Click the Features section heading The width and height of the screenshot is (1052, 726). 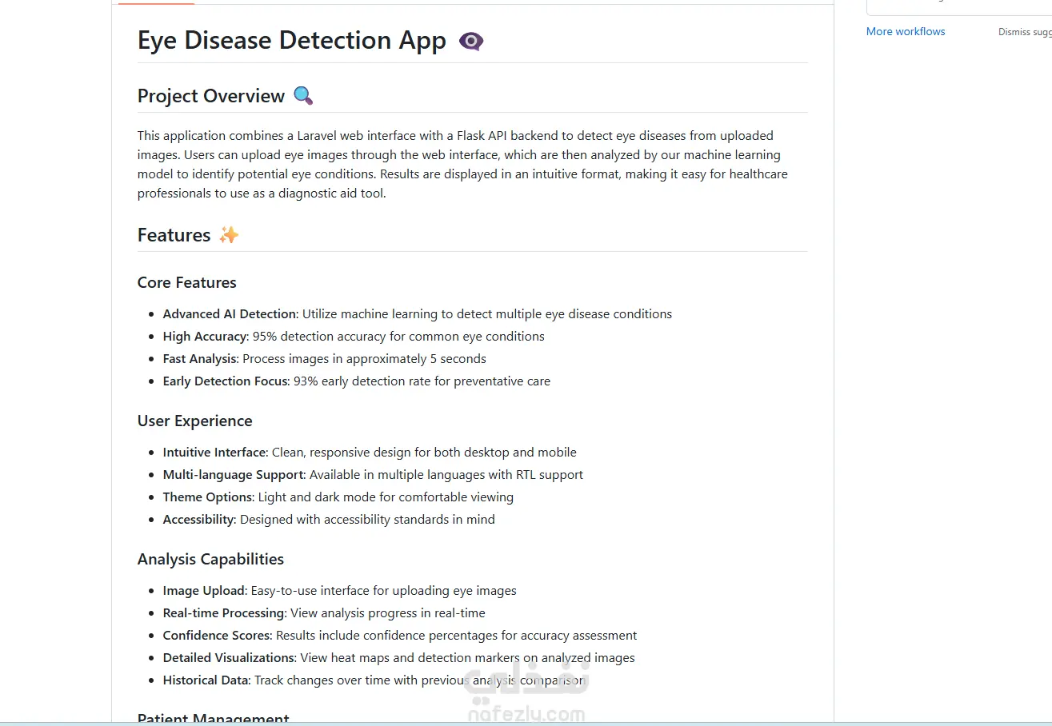[174, 235]
